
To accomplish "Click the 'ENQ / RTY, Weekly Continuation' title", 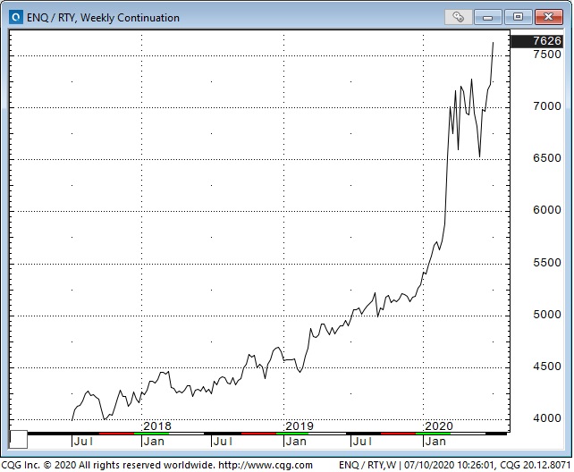I will tap(103, 18).
